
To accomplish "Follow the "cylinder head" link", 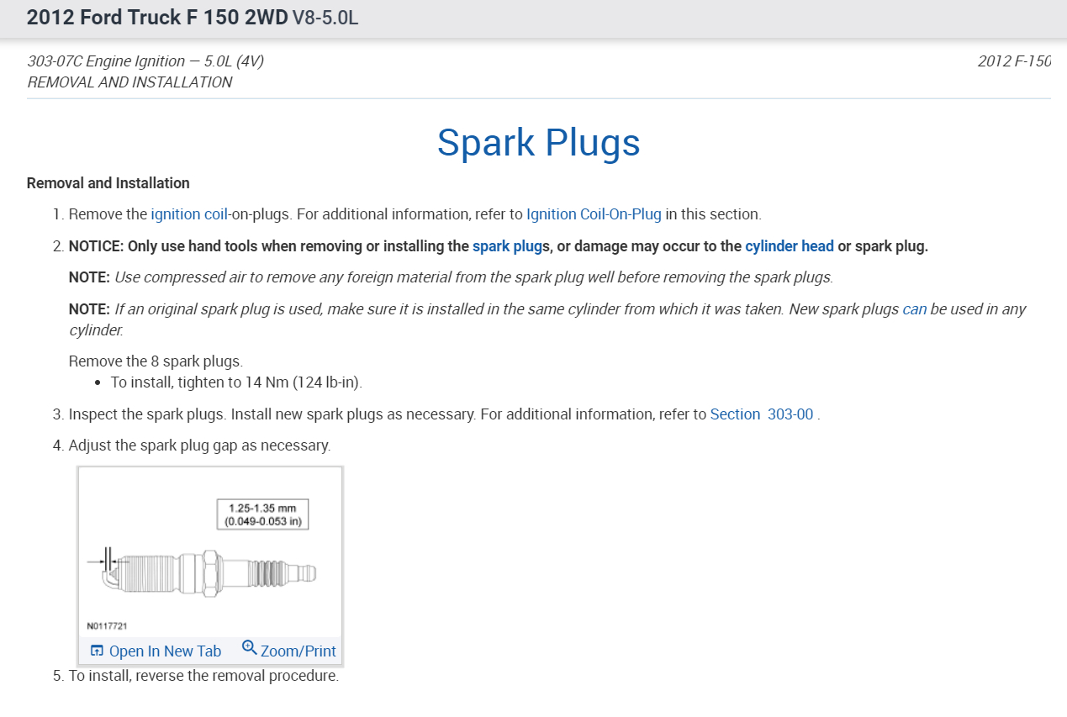I will [789, 246].
